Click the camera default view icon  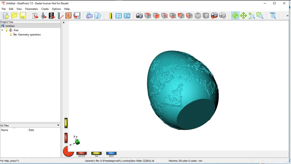coord(139,16)
